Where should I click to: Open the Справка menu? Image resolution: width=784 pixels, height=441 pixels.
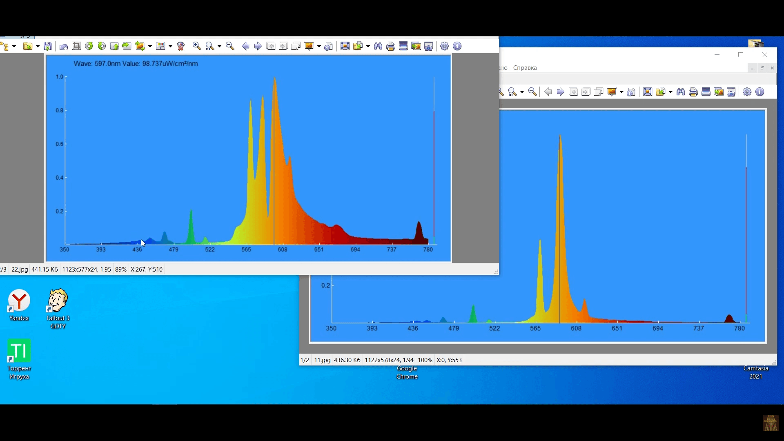pyautogui.click(x=525, y=68)
